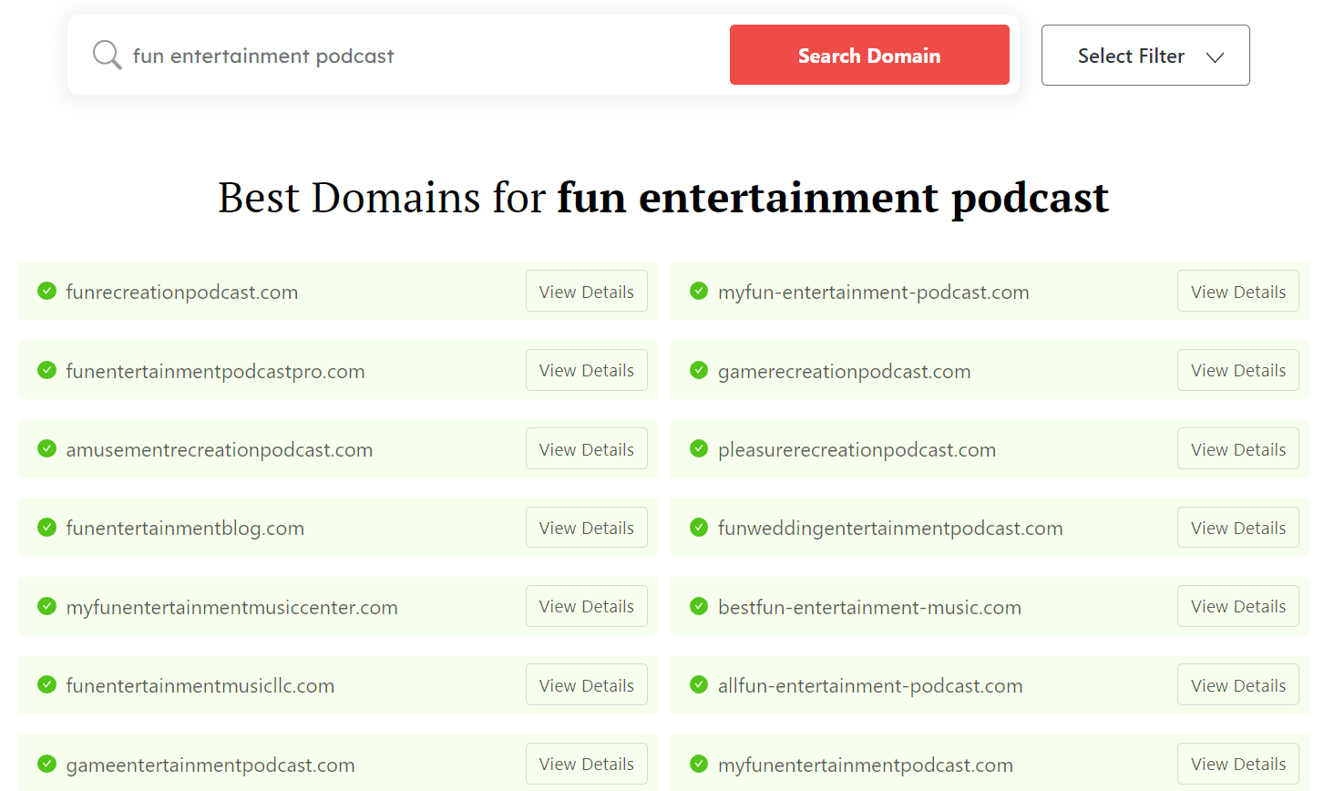Open the Select Filter dropdown
Image resolution: width=1324 pixels, height=791 pixels.
[1145, 56]
